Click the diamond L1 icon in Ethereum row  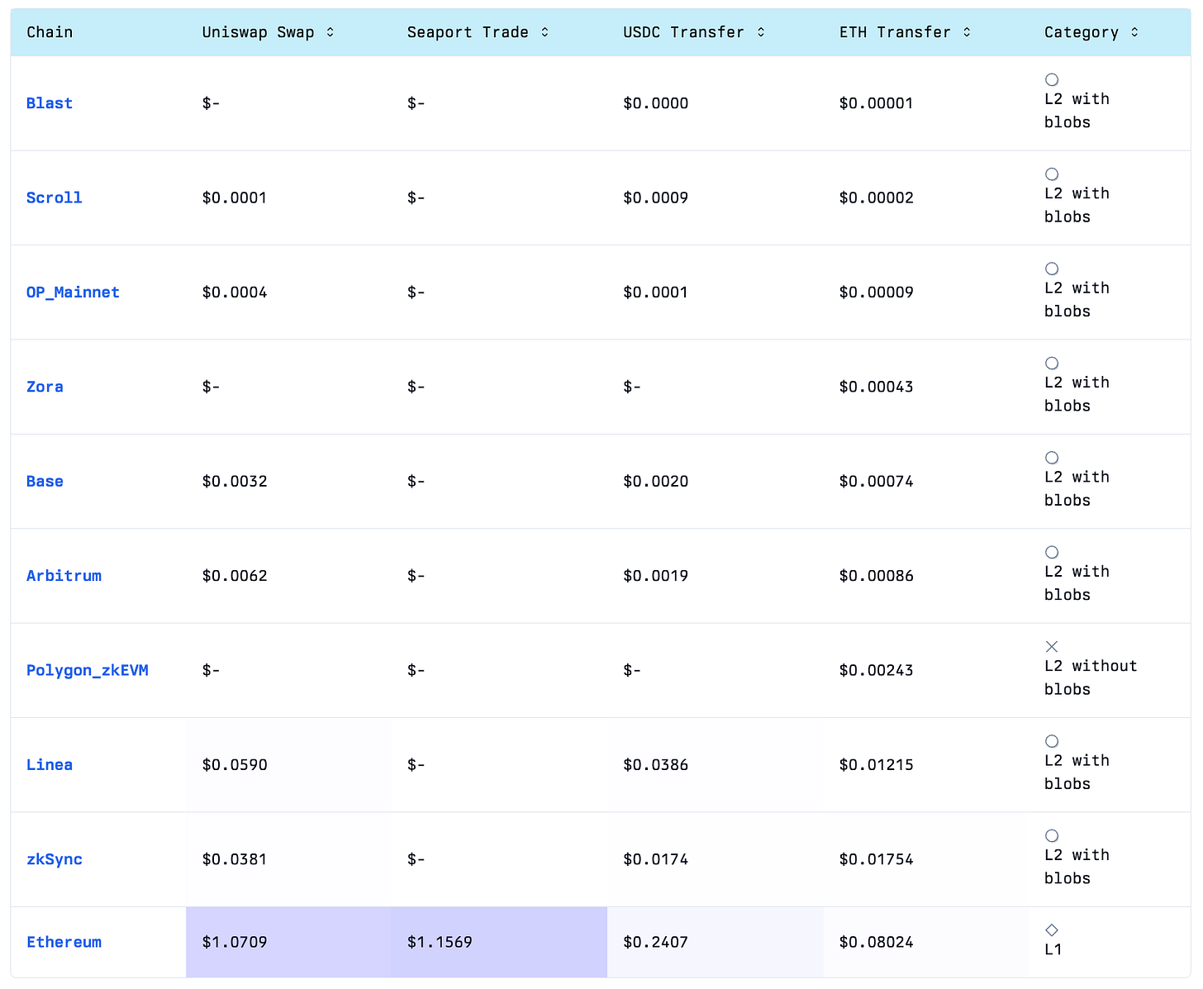point(1052,930)
